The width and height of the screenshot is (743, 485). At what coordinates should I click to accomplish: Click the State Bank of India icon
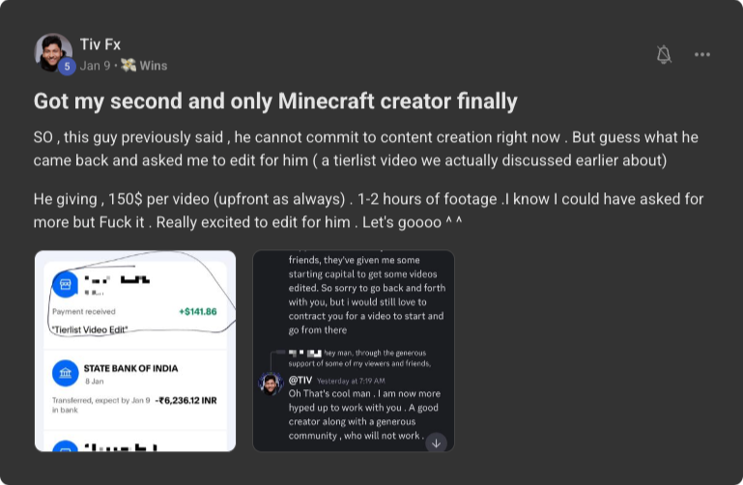tap(65, 374)
